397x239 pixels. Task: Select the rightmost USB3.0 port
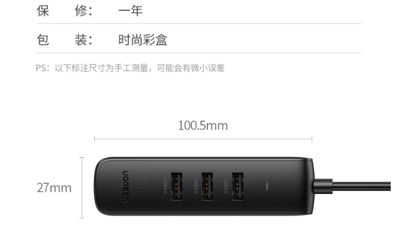[237, 187]
